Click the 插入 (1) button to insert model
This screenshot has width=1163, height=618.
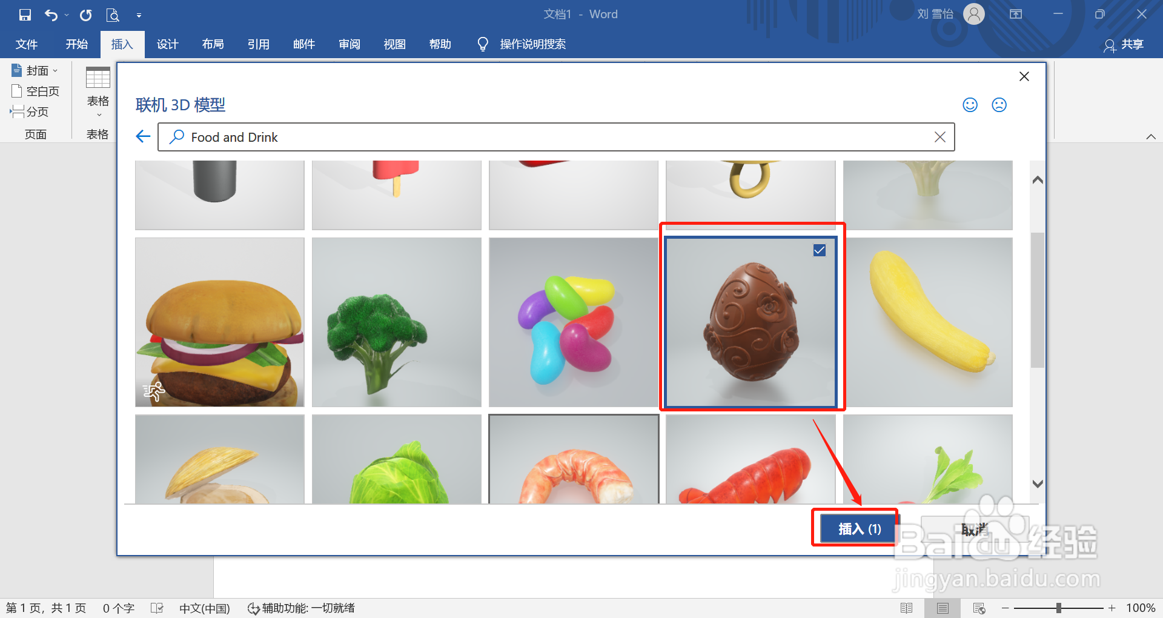[x=857, y=528]
